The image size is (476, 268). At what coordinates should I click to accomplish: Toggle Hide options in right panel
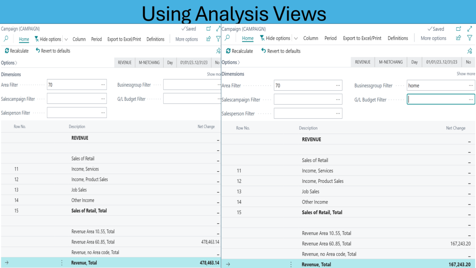[275, 38]
